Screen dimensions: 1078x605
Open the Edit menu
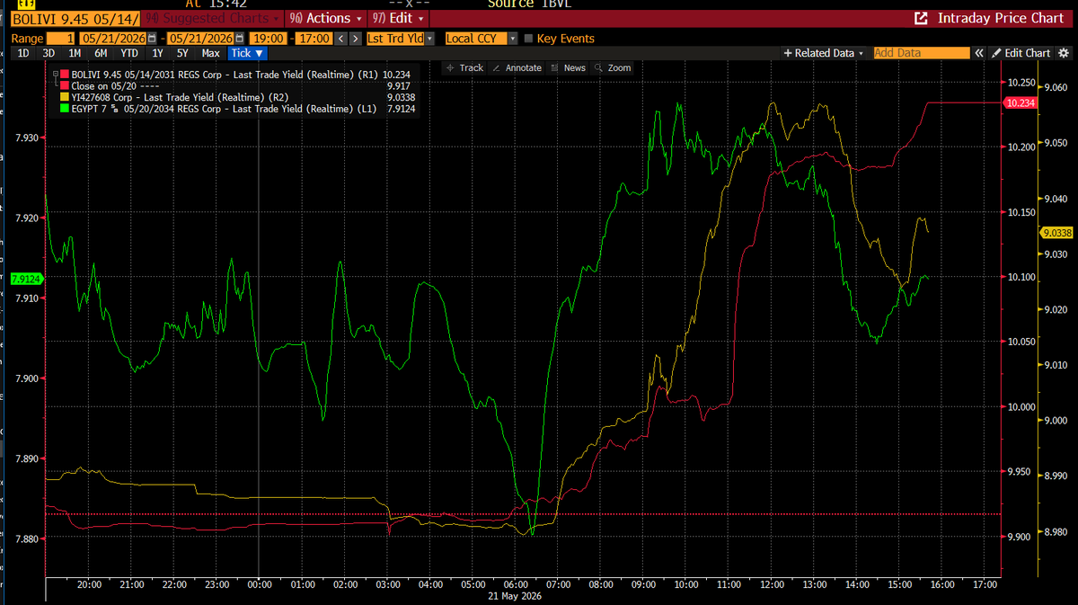[x=398, y=18]
